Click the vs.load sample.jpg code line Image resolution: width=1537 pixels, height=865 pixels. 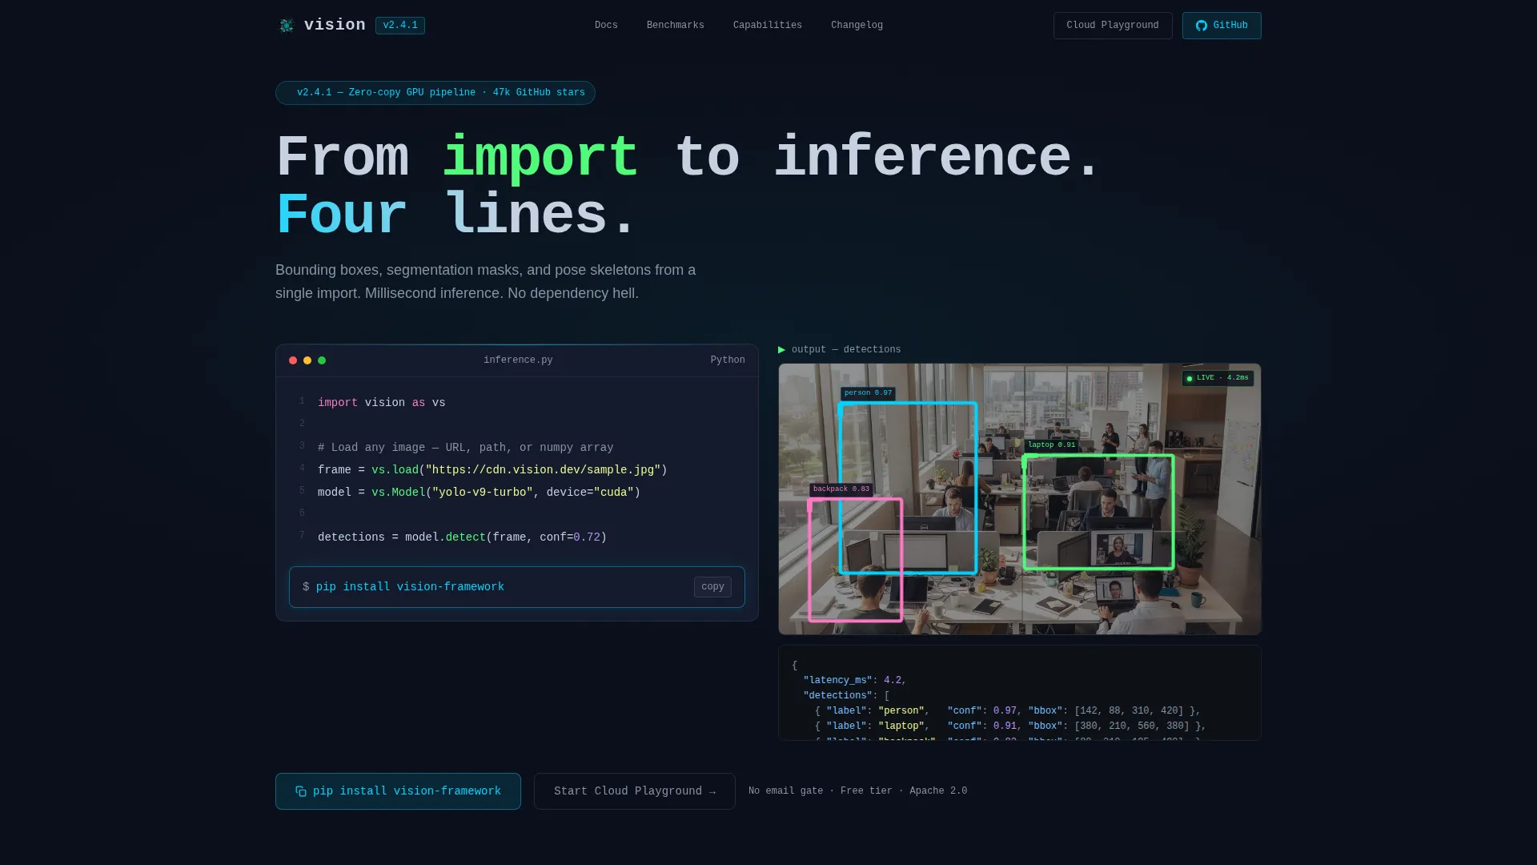tap(492, 470)
